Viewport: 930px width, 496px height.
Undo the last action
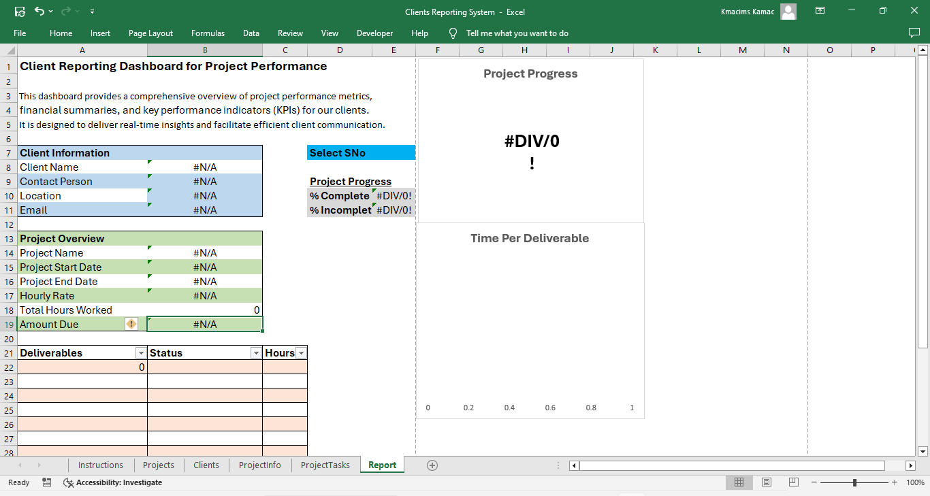[x=39, y=12]
